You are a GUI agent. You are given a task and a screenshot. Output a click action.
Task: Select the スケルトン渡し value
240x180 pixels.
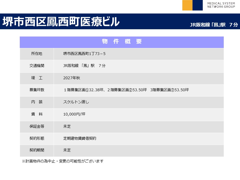pos(76,102)
